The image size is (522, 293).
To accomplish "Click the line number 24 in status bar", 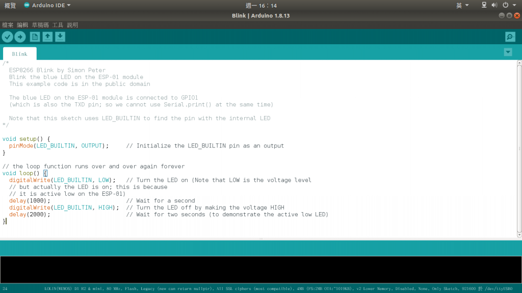I will [5, 289].
